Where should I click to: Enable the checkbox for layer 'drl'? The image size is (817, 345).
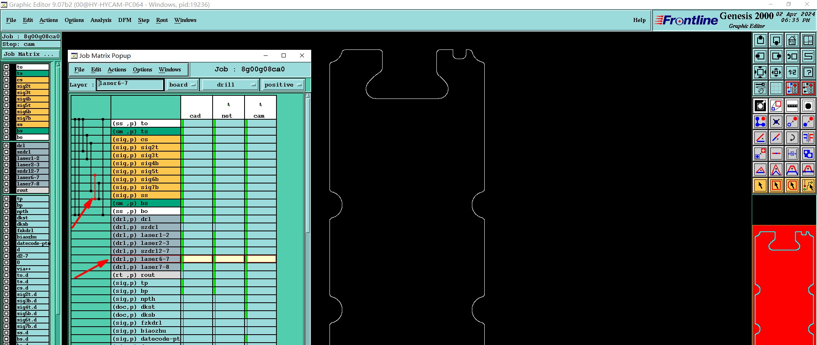tap(6, 146)
